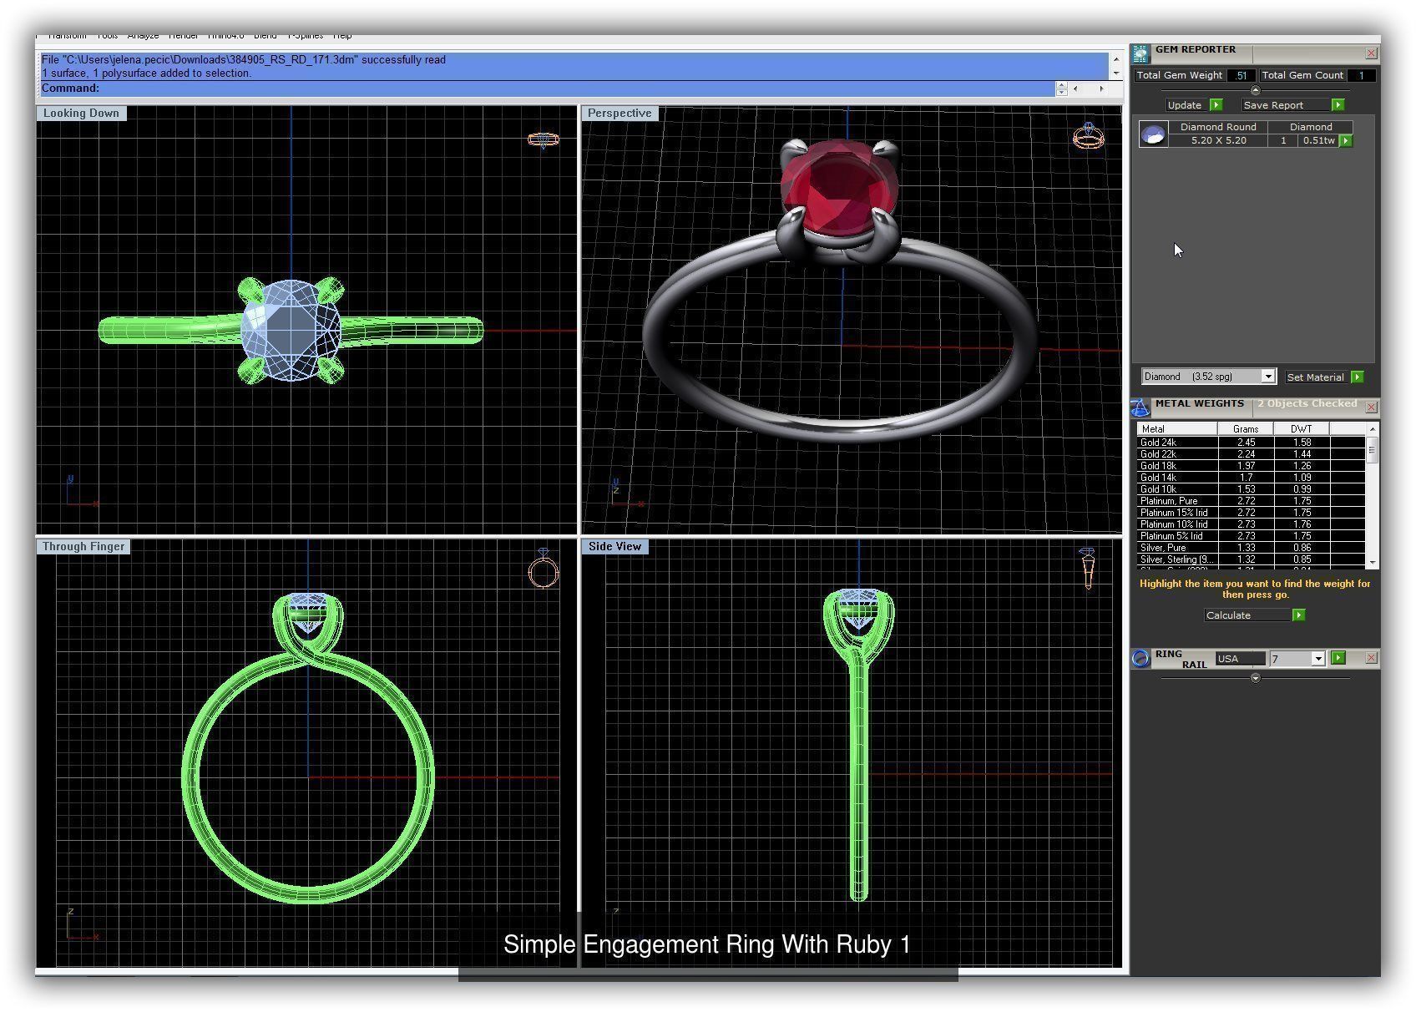This screenshot has width=1416, height=1012.
Task: Select the Platinum 10% Irid row
Action: pyautogui.click(x=1250, y=524)
